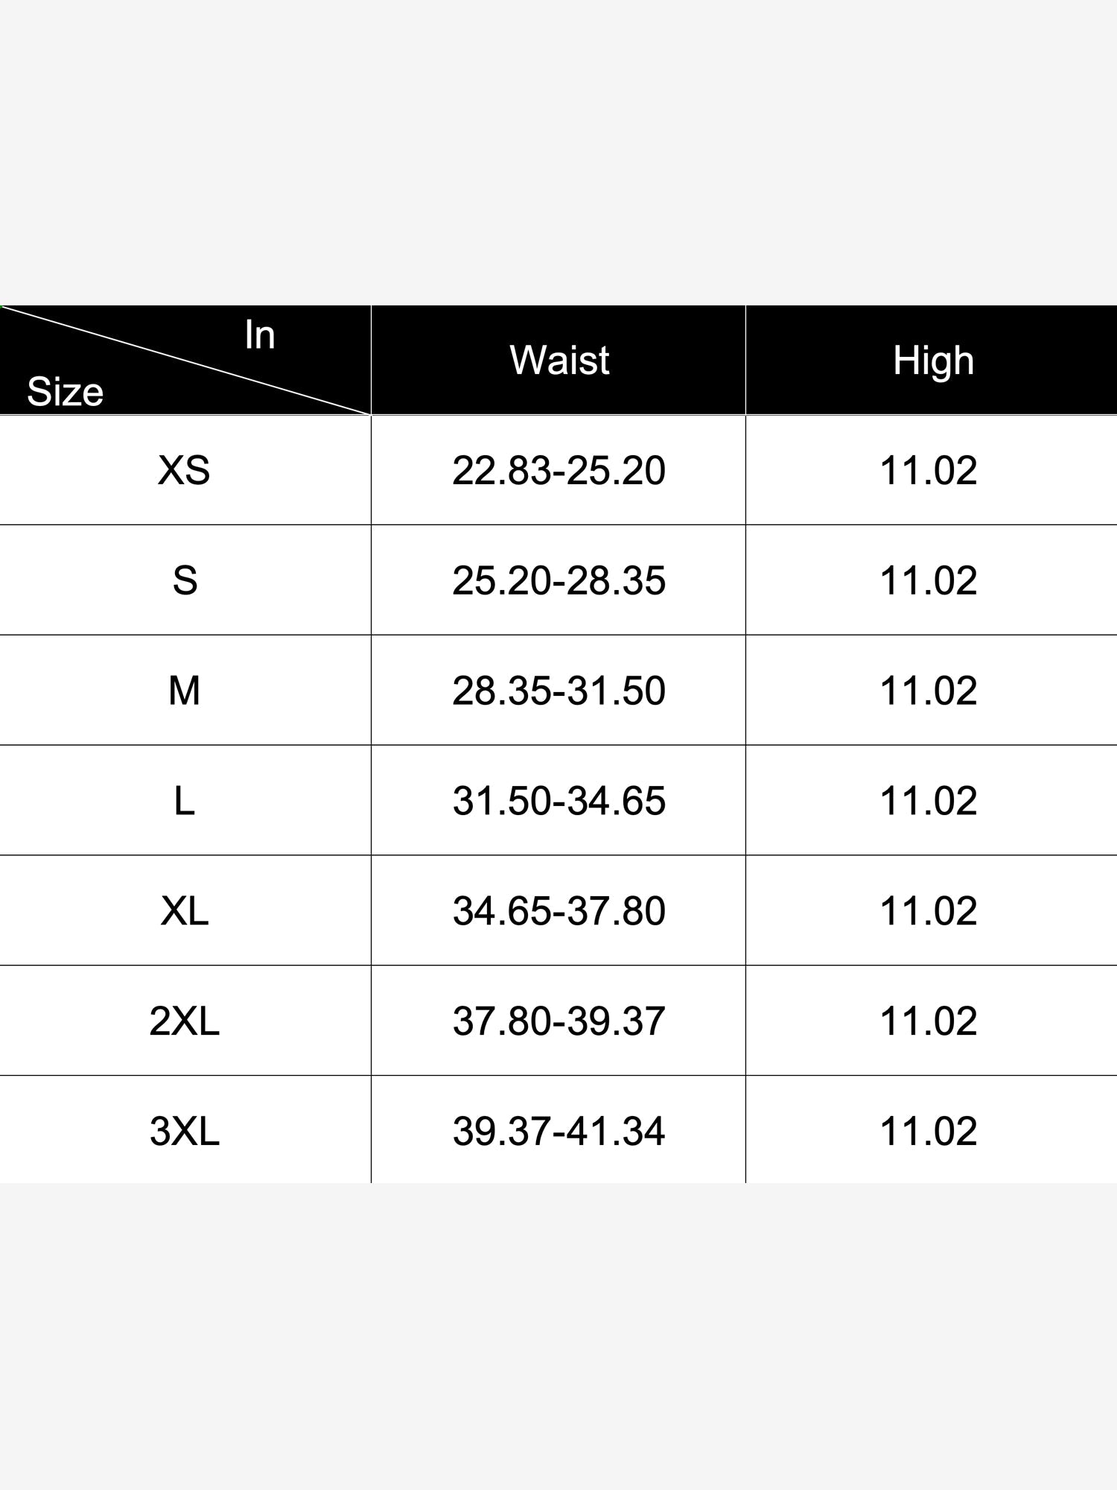
Task: Click the 11.02 value in 3XL row
Action: coord(928,1131)
